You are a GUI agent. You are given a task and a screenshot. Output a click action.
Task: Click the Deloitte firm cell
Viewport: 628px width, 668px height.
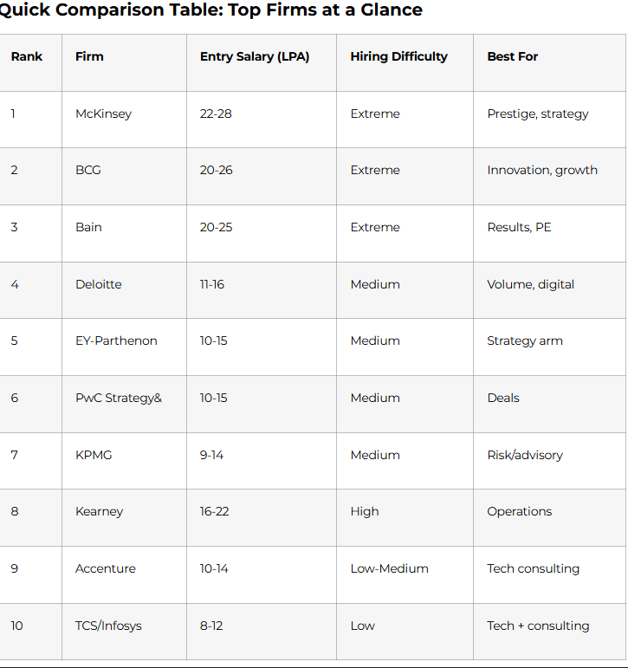(99, 284)
